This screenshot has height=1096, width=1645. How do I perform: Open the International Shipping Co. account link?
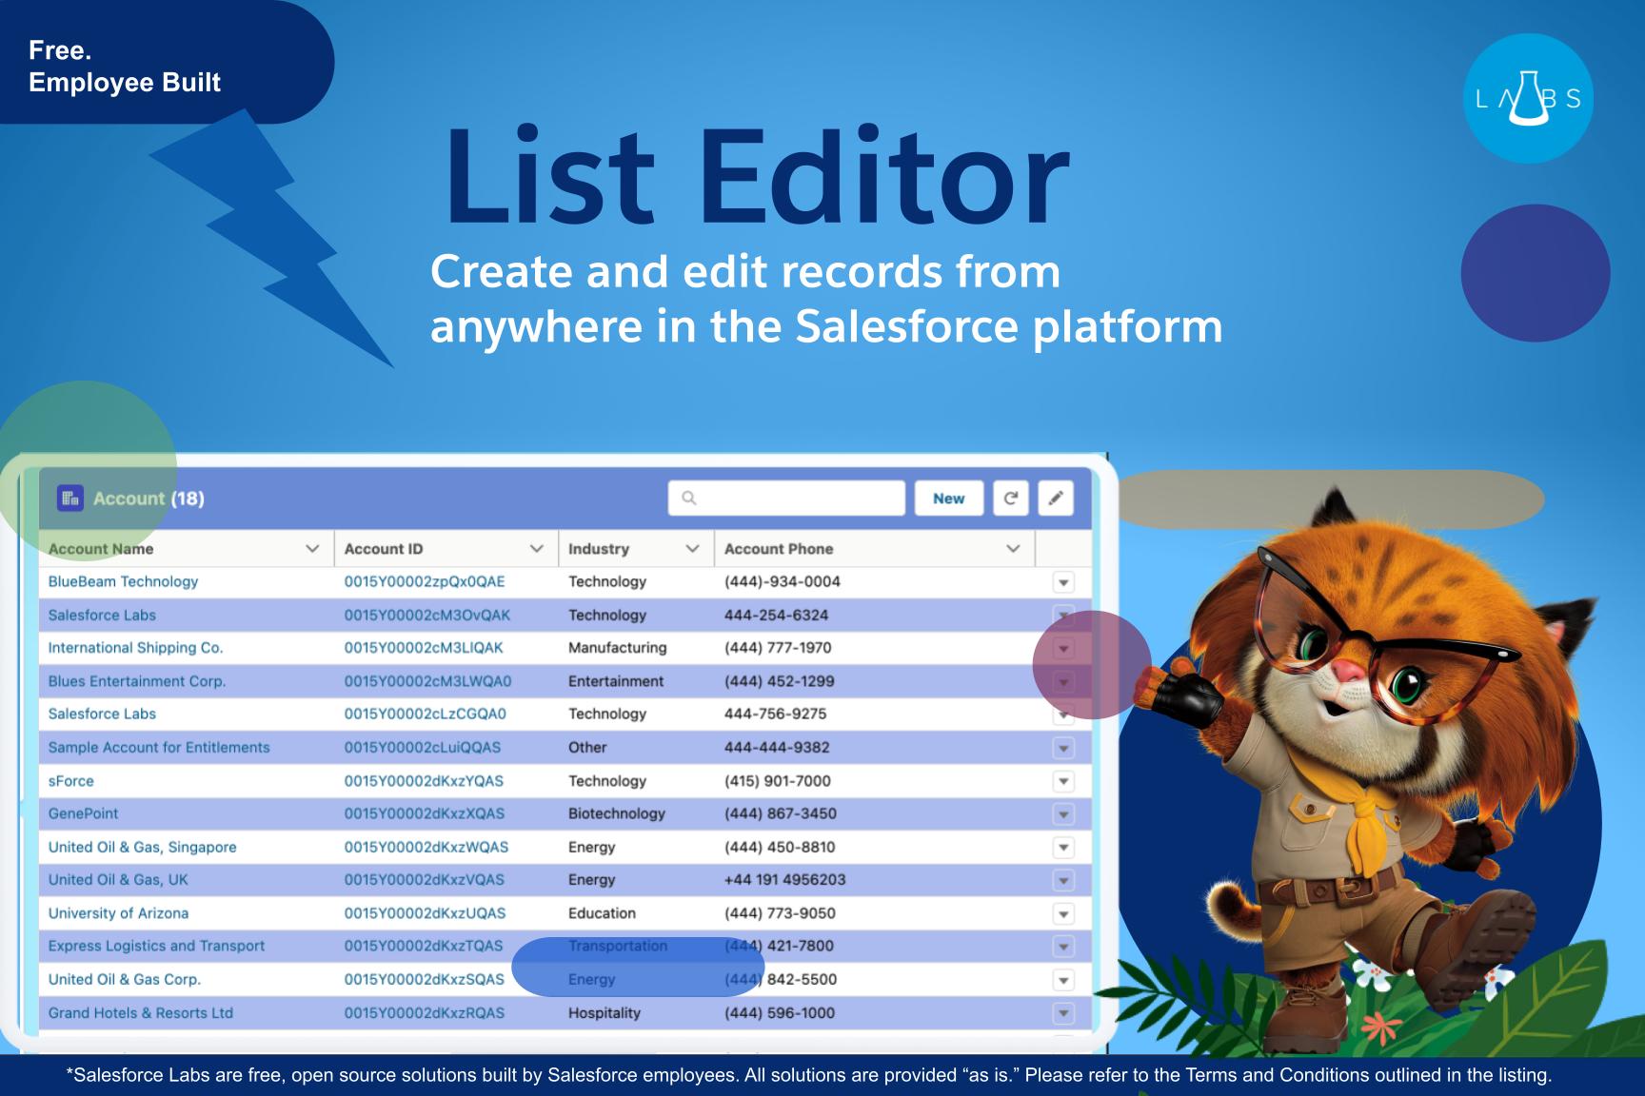click(x=135, y=648)
